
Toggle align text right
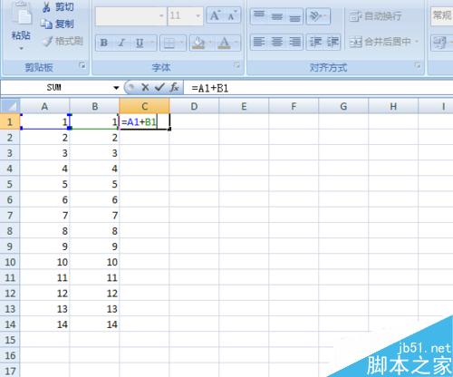(x=294, y=42)
